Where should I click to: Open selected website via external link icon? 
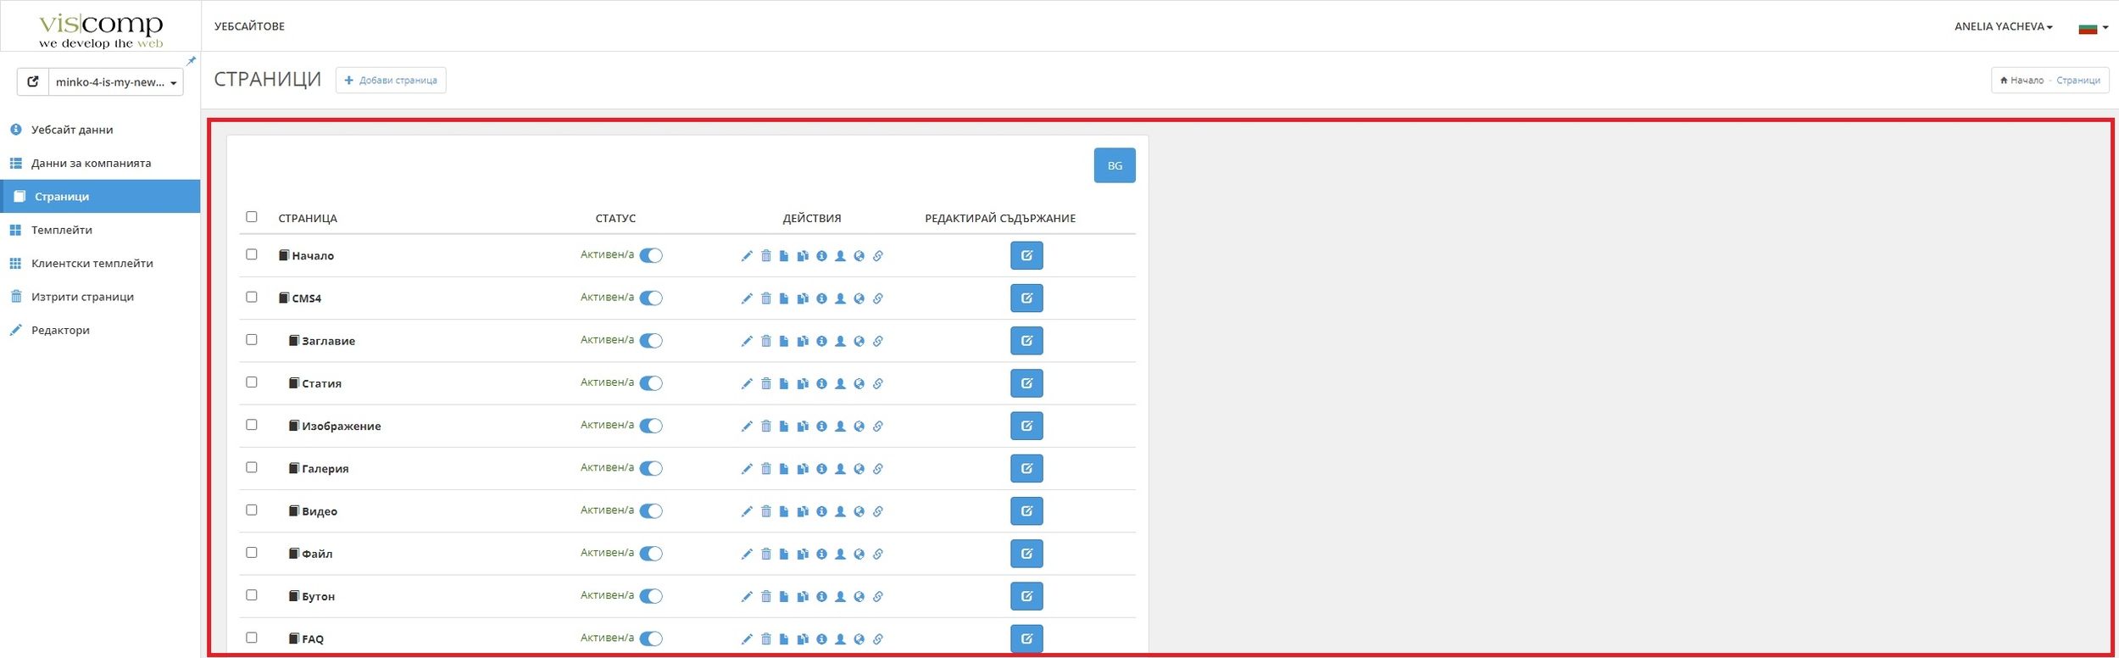point(33,82)
